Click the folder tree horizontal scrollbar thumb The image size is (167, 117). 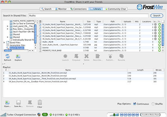8,51
